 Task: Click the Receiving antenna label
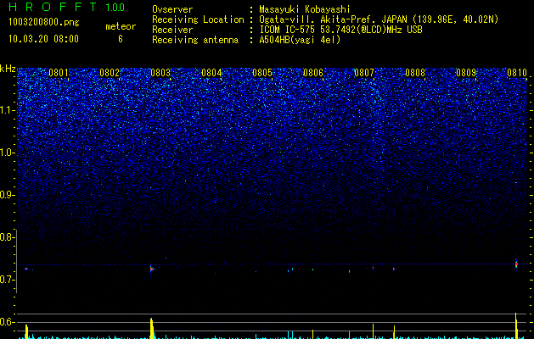[x=195, y=40]
